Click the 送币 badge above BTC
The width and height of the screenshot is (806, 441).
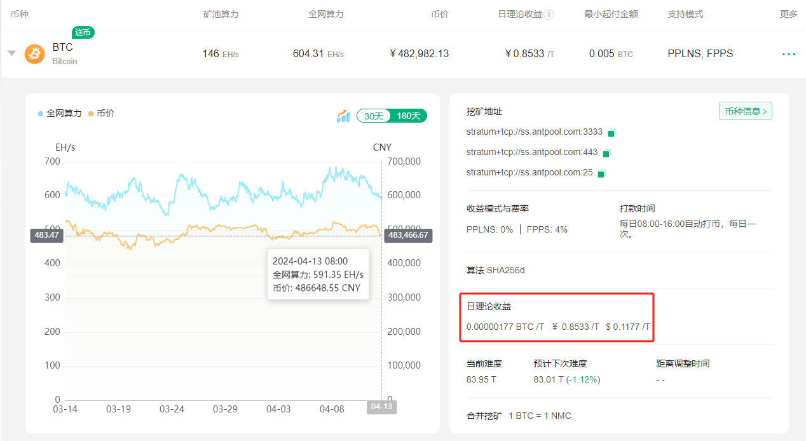tap(83, 32)
